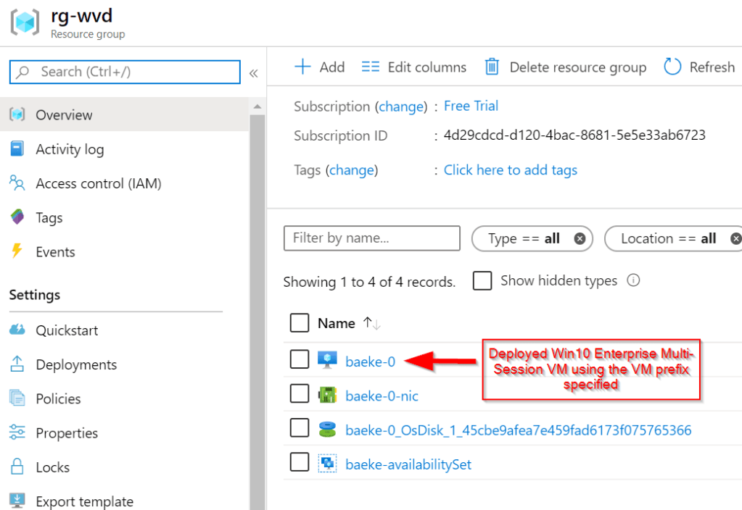Toggle the select-all checkbox next to Name
The image size is (742, 510).
(x=300, y=323)
